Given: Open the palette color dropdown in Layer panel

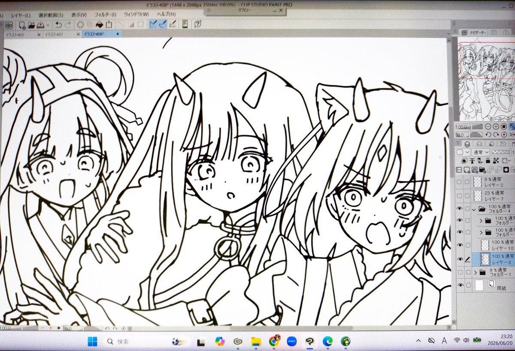Looking at the screenshot, I should click(463, 152).
